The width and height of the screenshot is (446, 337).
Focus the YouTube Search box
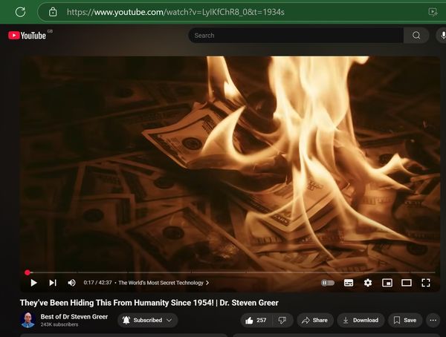pyautogui.click(x=296, y=35)
